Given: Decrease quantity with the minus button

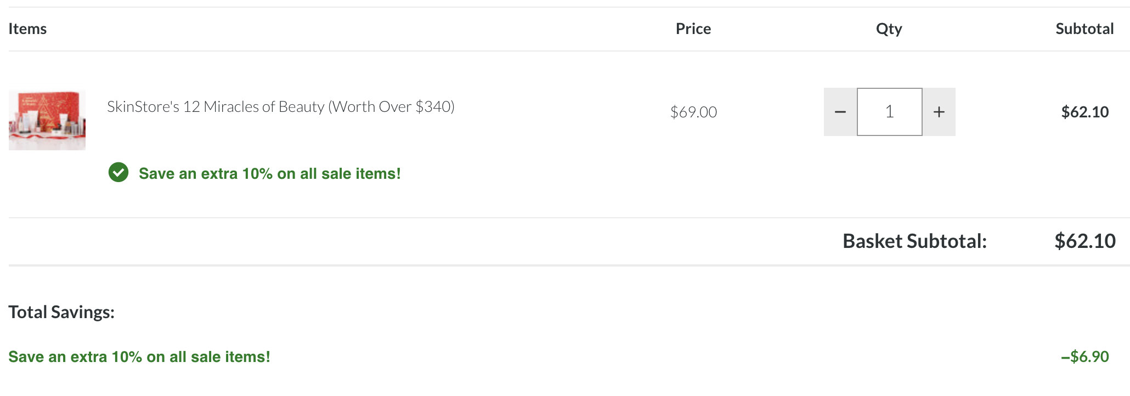Looking at the screenshot, I should (840, 112).
